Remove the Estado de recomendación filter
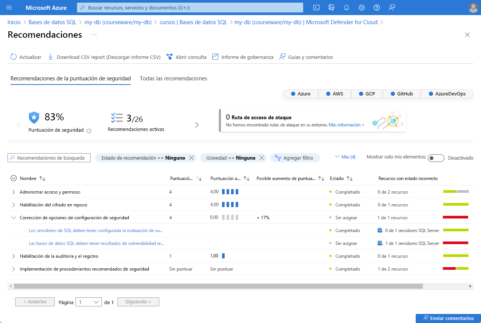This screenshot has width=481, height=323. (x=191, y=158)
